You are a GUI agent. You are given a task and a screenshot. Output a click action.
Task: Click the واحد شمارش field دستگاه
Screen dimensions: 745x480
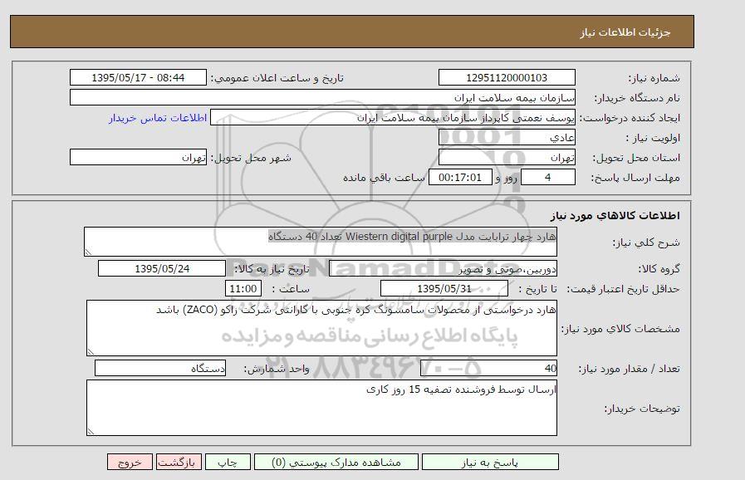160,369
